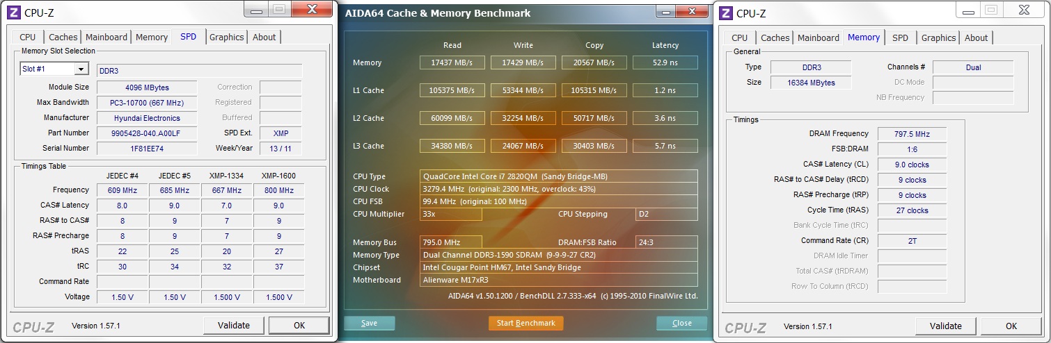Click DRAM:FSB Ratio field 24:3

coord(667,242)
